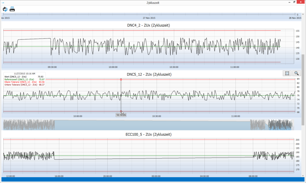Click 10:00:00 label on DNC4_2 axis
The width and height of the screenshot is (306, 183).
pos(113,67)
